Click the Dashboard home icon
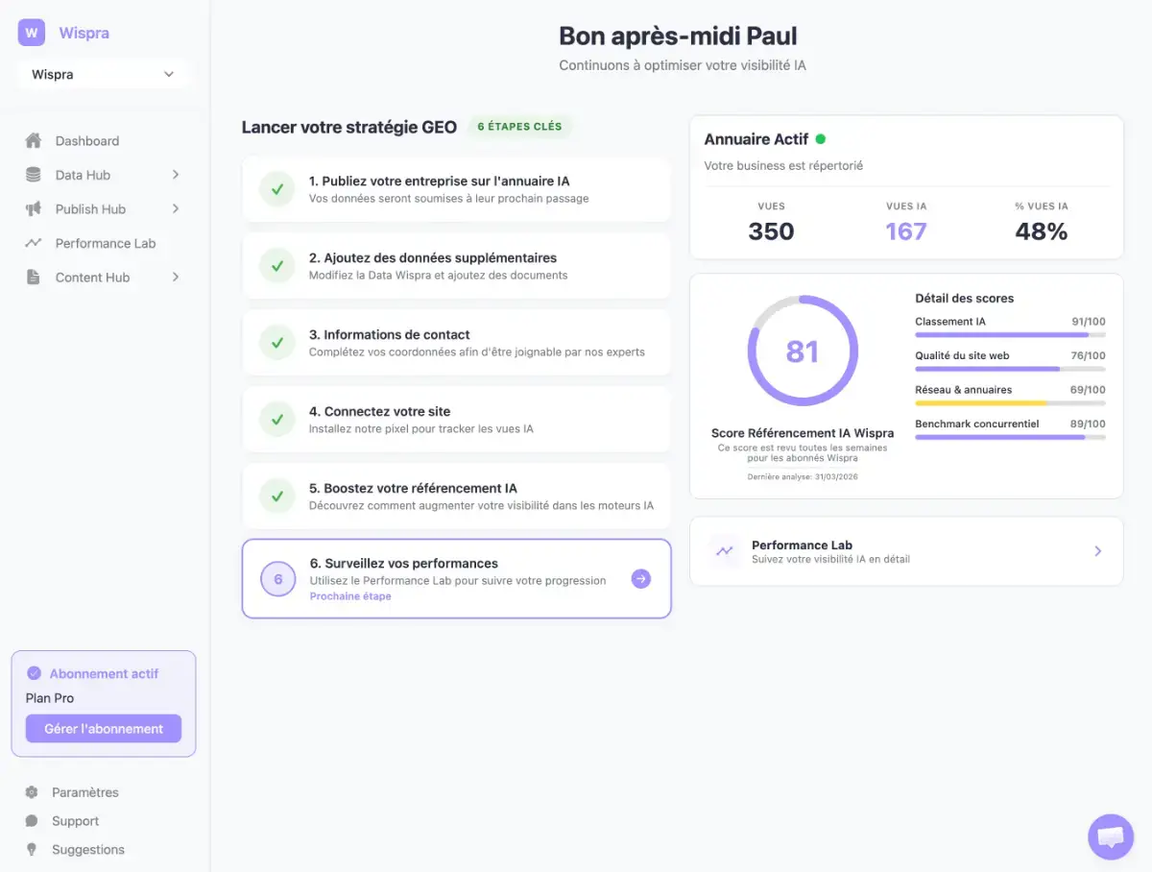Image resolution: width=1152 pixels, height=872 pixels. [34, 141]
